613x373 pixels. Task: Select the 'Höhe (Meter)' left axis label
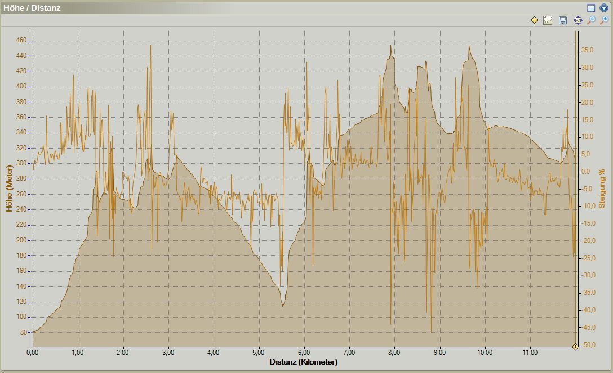pyautogui.click(x=9, y=188)
